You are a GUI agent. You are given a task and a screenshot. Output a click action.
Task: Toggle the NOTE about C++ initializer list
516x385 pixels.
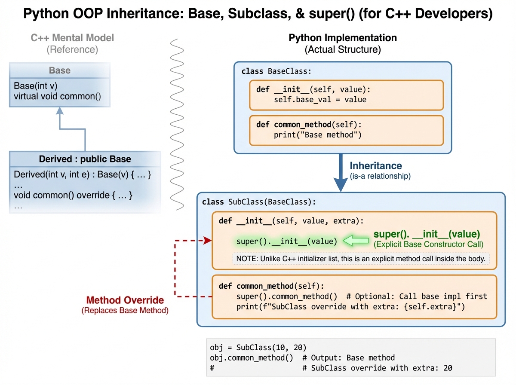click(362, 258)
